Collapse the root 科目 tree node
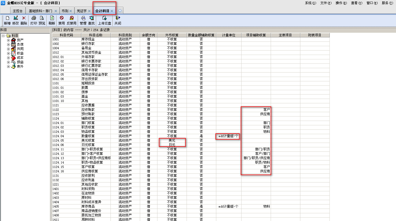This screenshot has width=396, height=221. click(x=3, y=36)
